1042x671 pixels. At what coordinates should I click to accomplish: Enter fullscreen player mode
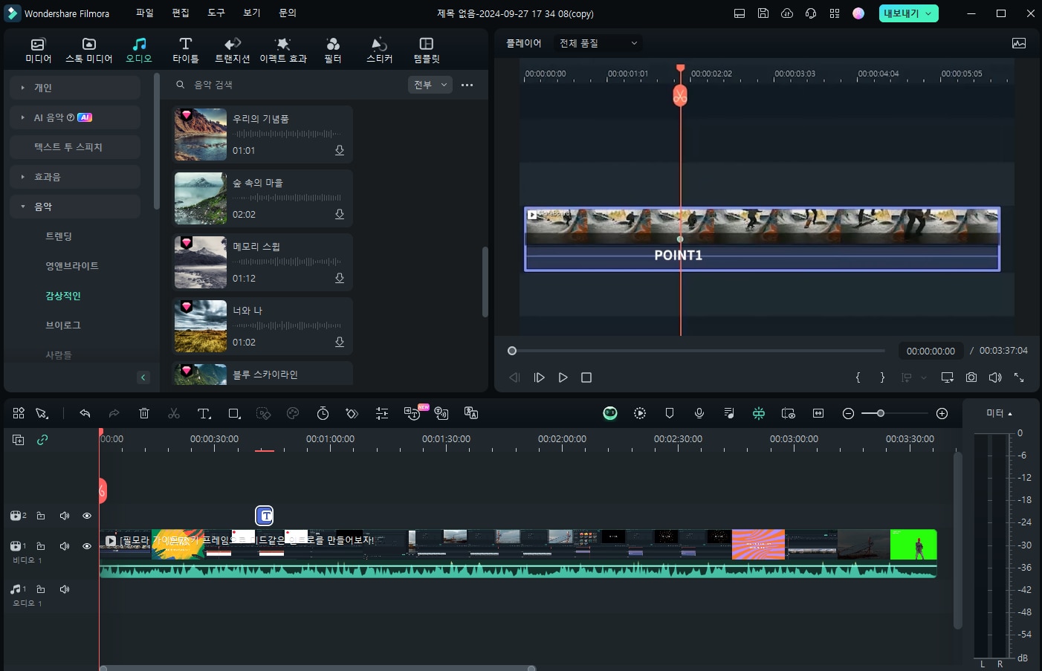click(1019, 377)
